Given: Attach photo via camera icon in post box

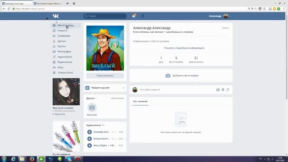Looking at the screenshot, I should pos(218,90).
